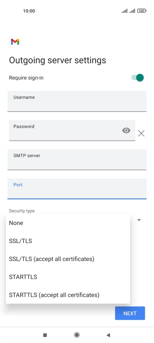Viewport: 154px width, 343px height.
Task: Tap the recent apps square icon
Action: pos(45,335)
